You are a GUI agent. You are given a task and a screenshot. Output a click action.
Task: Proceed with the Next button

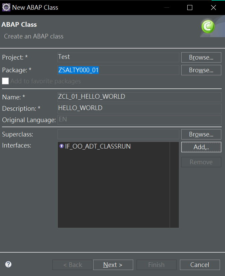113,265
